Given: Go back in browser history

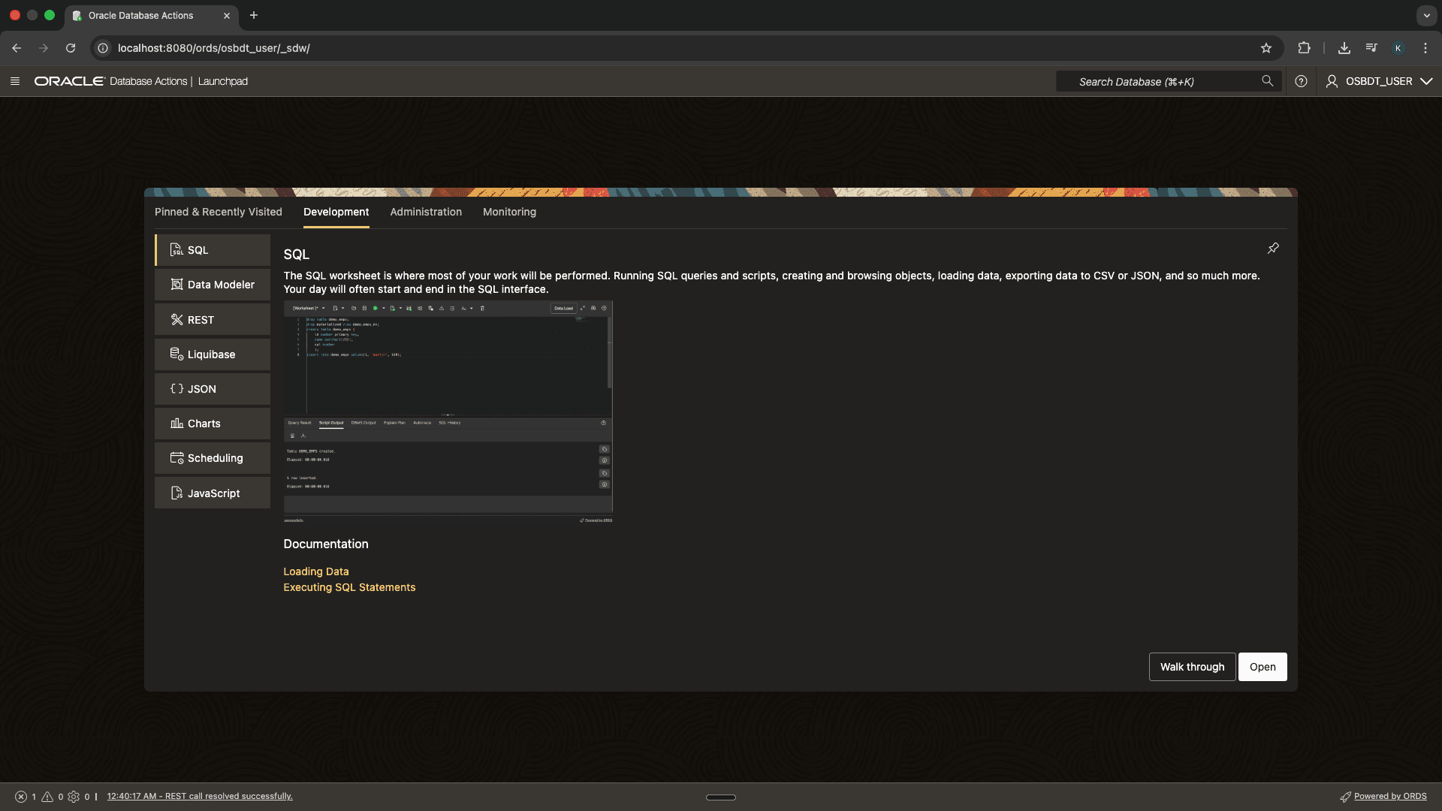Looking at the screenshot, I should coord(17,48).
